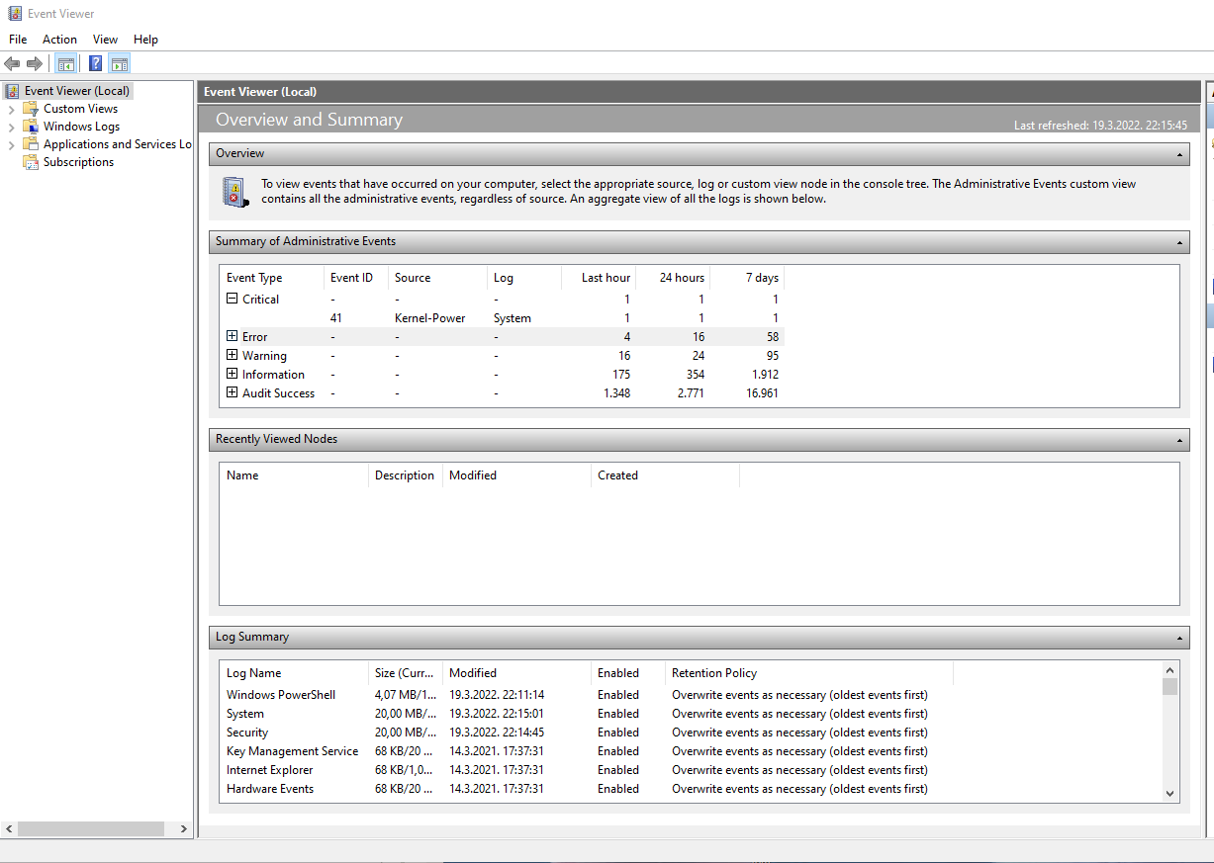Image resolution: width=1214 pixels, height=863 pixels.
Task: Expand the Audit Success event type row
Action: tap(232, 392)
